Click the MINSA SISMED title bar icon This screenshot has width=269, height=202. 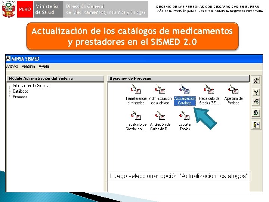8,59
